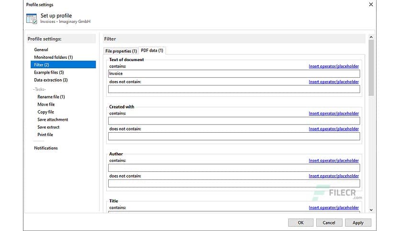Click Created with does not contain field
400x231 pixels.
click(234, 136)
